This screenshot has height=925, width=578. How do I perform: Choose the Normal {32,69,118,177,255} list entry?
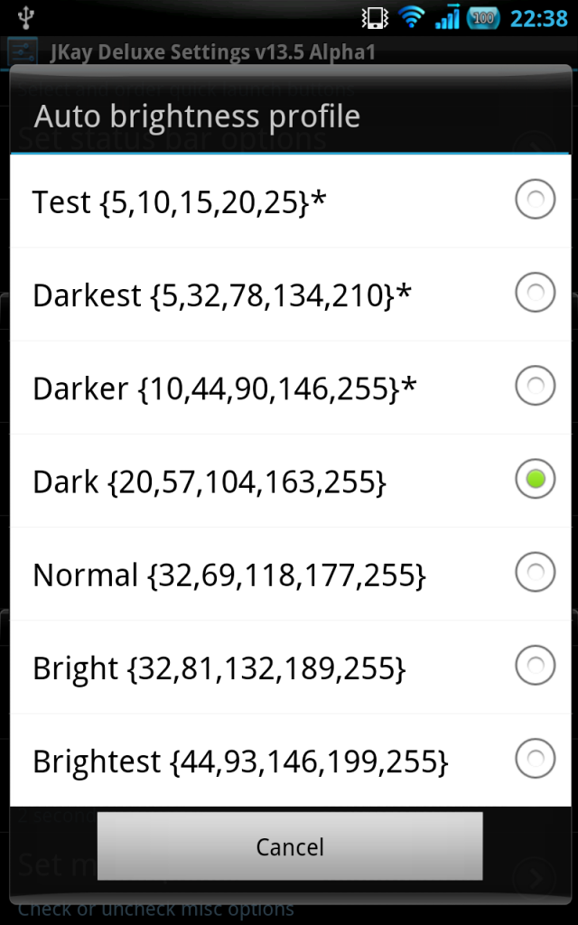[x=290, y=574]
